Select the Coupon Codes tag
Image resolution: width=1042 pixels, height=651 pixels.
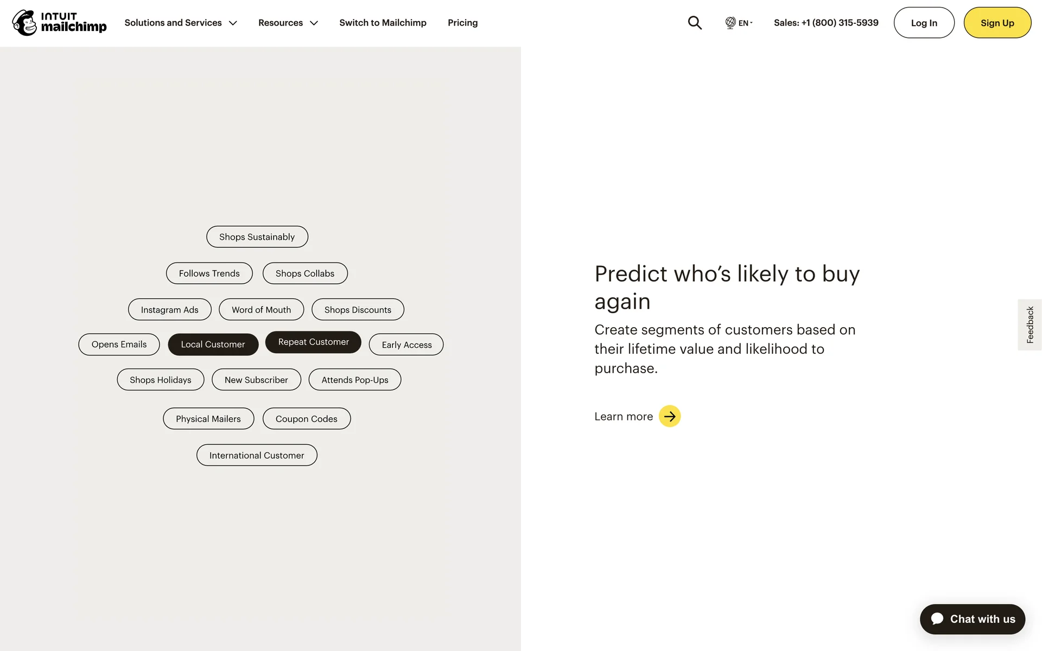306,419
